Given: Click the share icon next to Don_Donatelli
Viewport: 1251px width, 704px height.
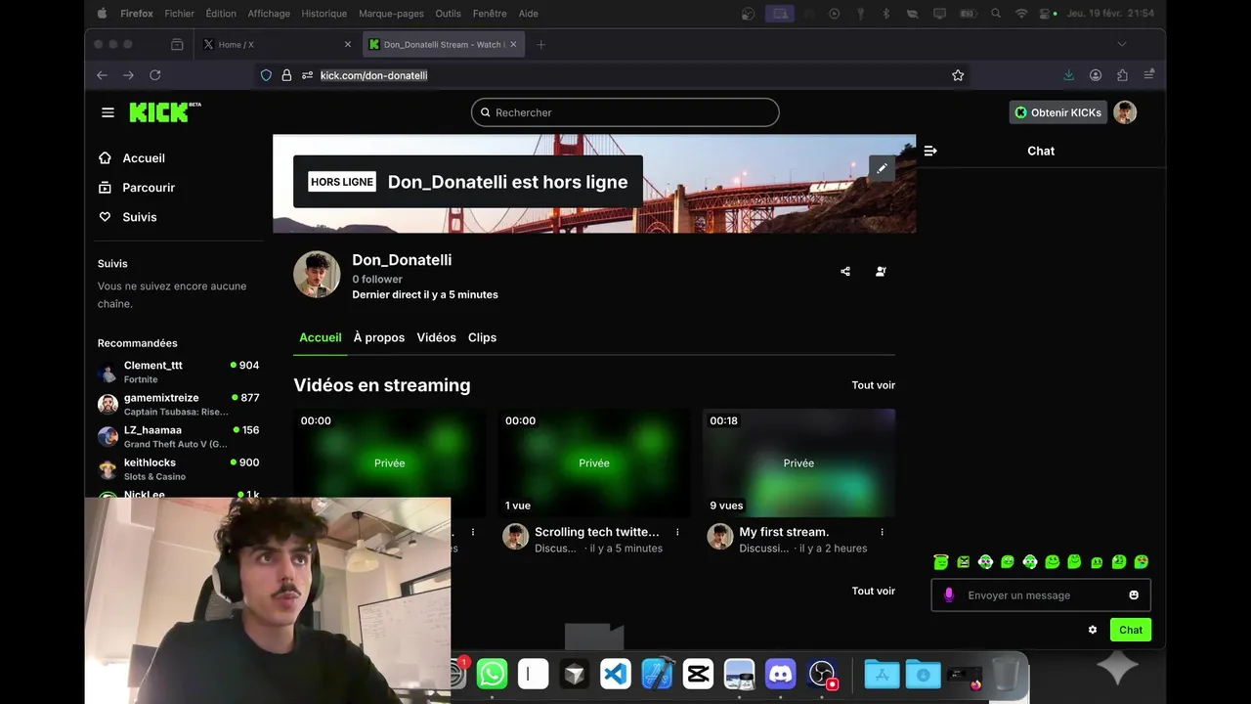Looking at the screenshot, I should pos(845,272).
